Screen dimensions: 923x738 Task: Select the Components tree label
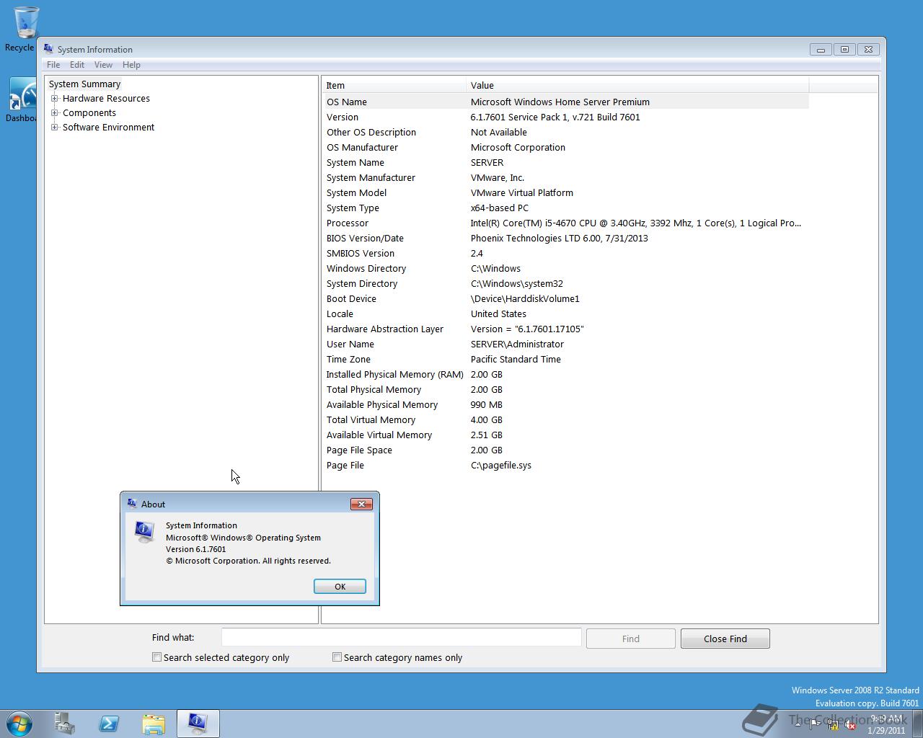coord(89,113)
